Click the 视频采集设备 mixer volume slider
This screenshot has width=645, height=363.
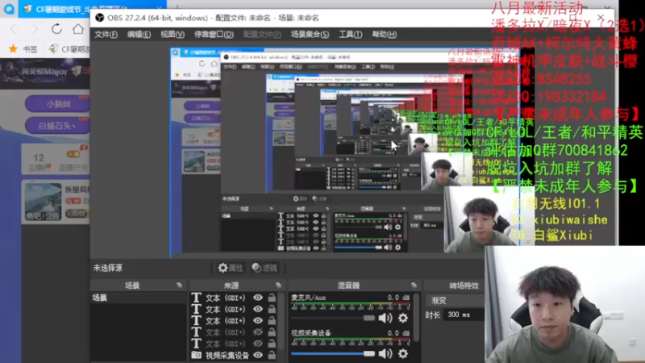point(333,353)
